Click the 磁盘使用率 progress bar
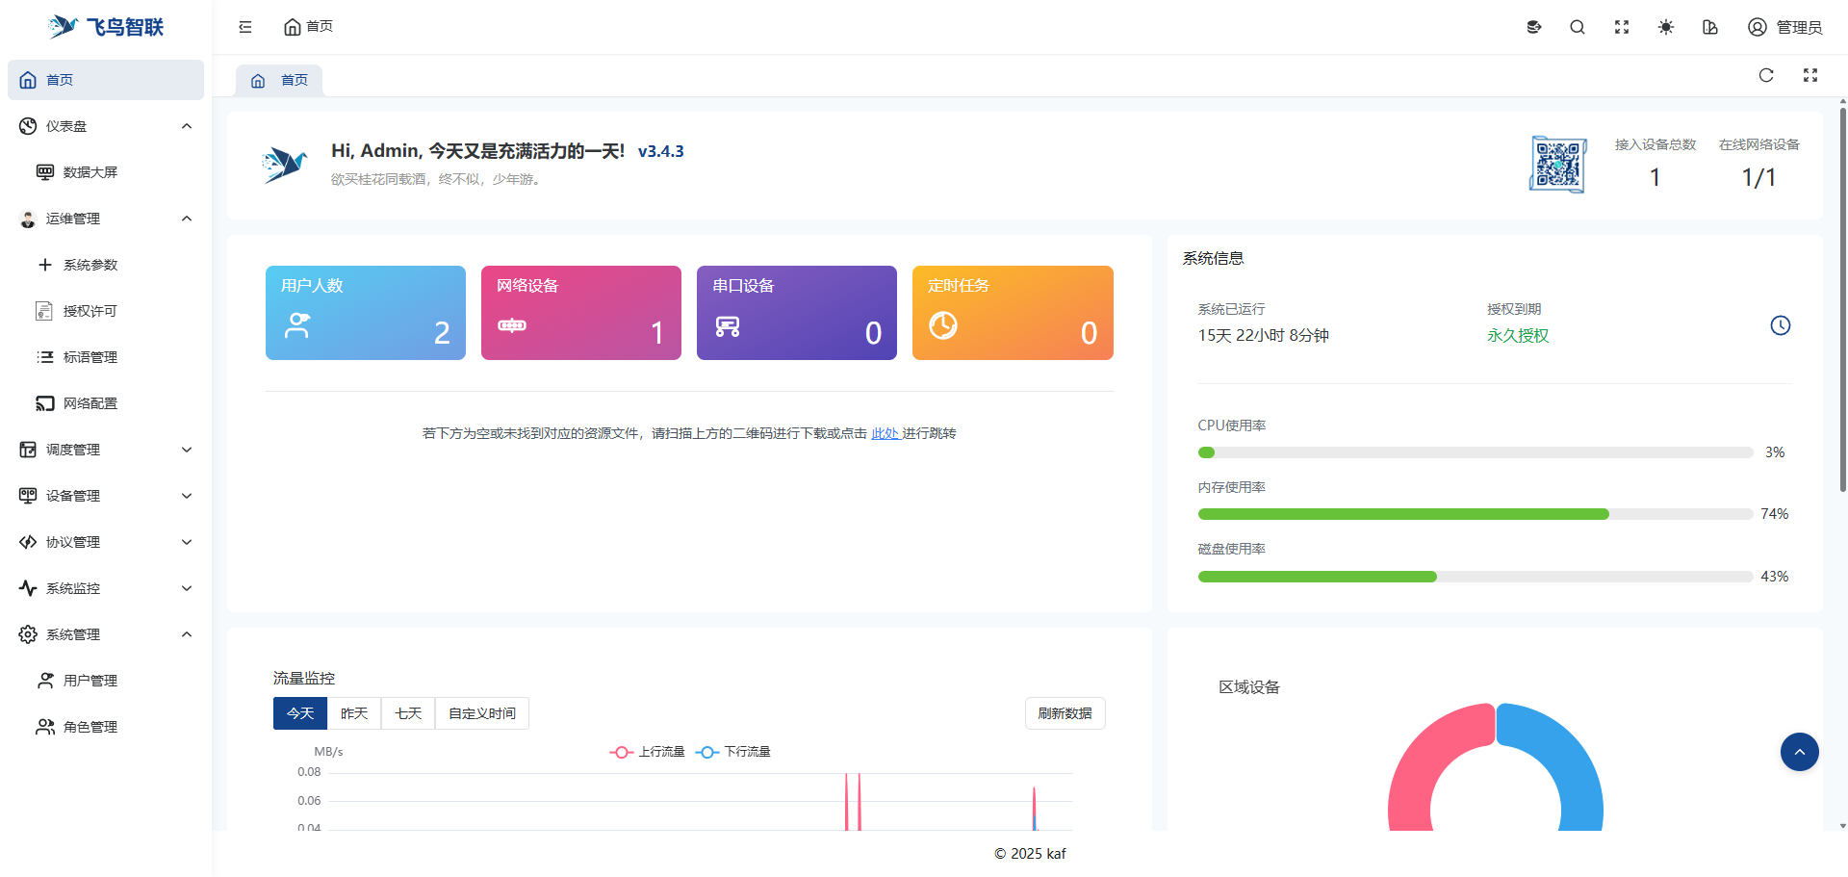 pyautogui.click(x=1476, y=577)
